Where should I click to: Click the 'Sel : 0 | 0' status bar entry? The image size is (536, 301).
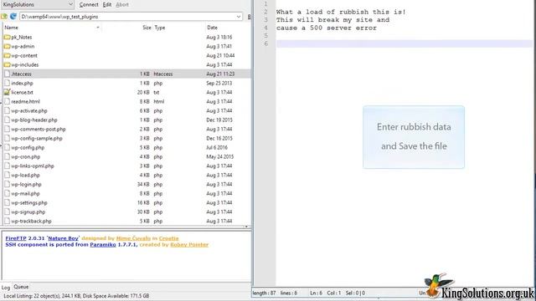click(x=355, y=293)
